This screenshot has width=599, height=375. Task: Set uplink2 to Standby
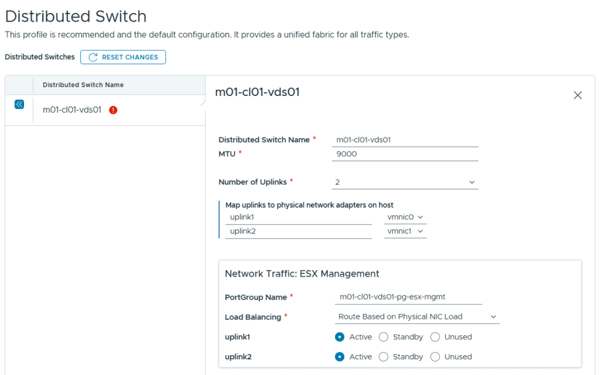point(384,357)
